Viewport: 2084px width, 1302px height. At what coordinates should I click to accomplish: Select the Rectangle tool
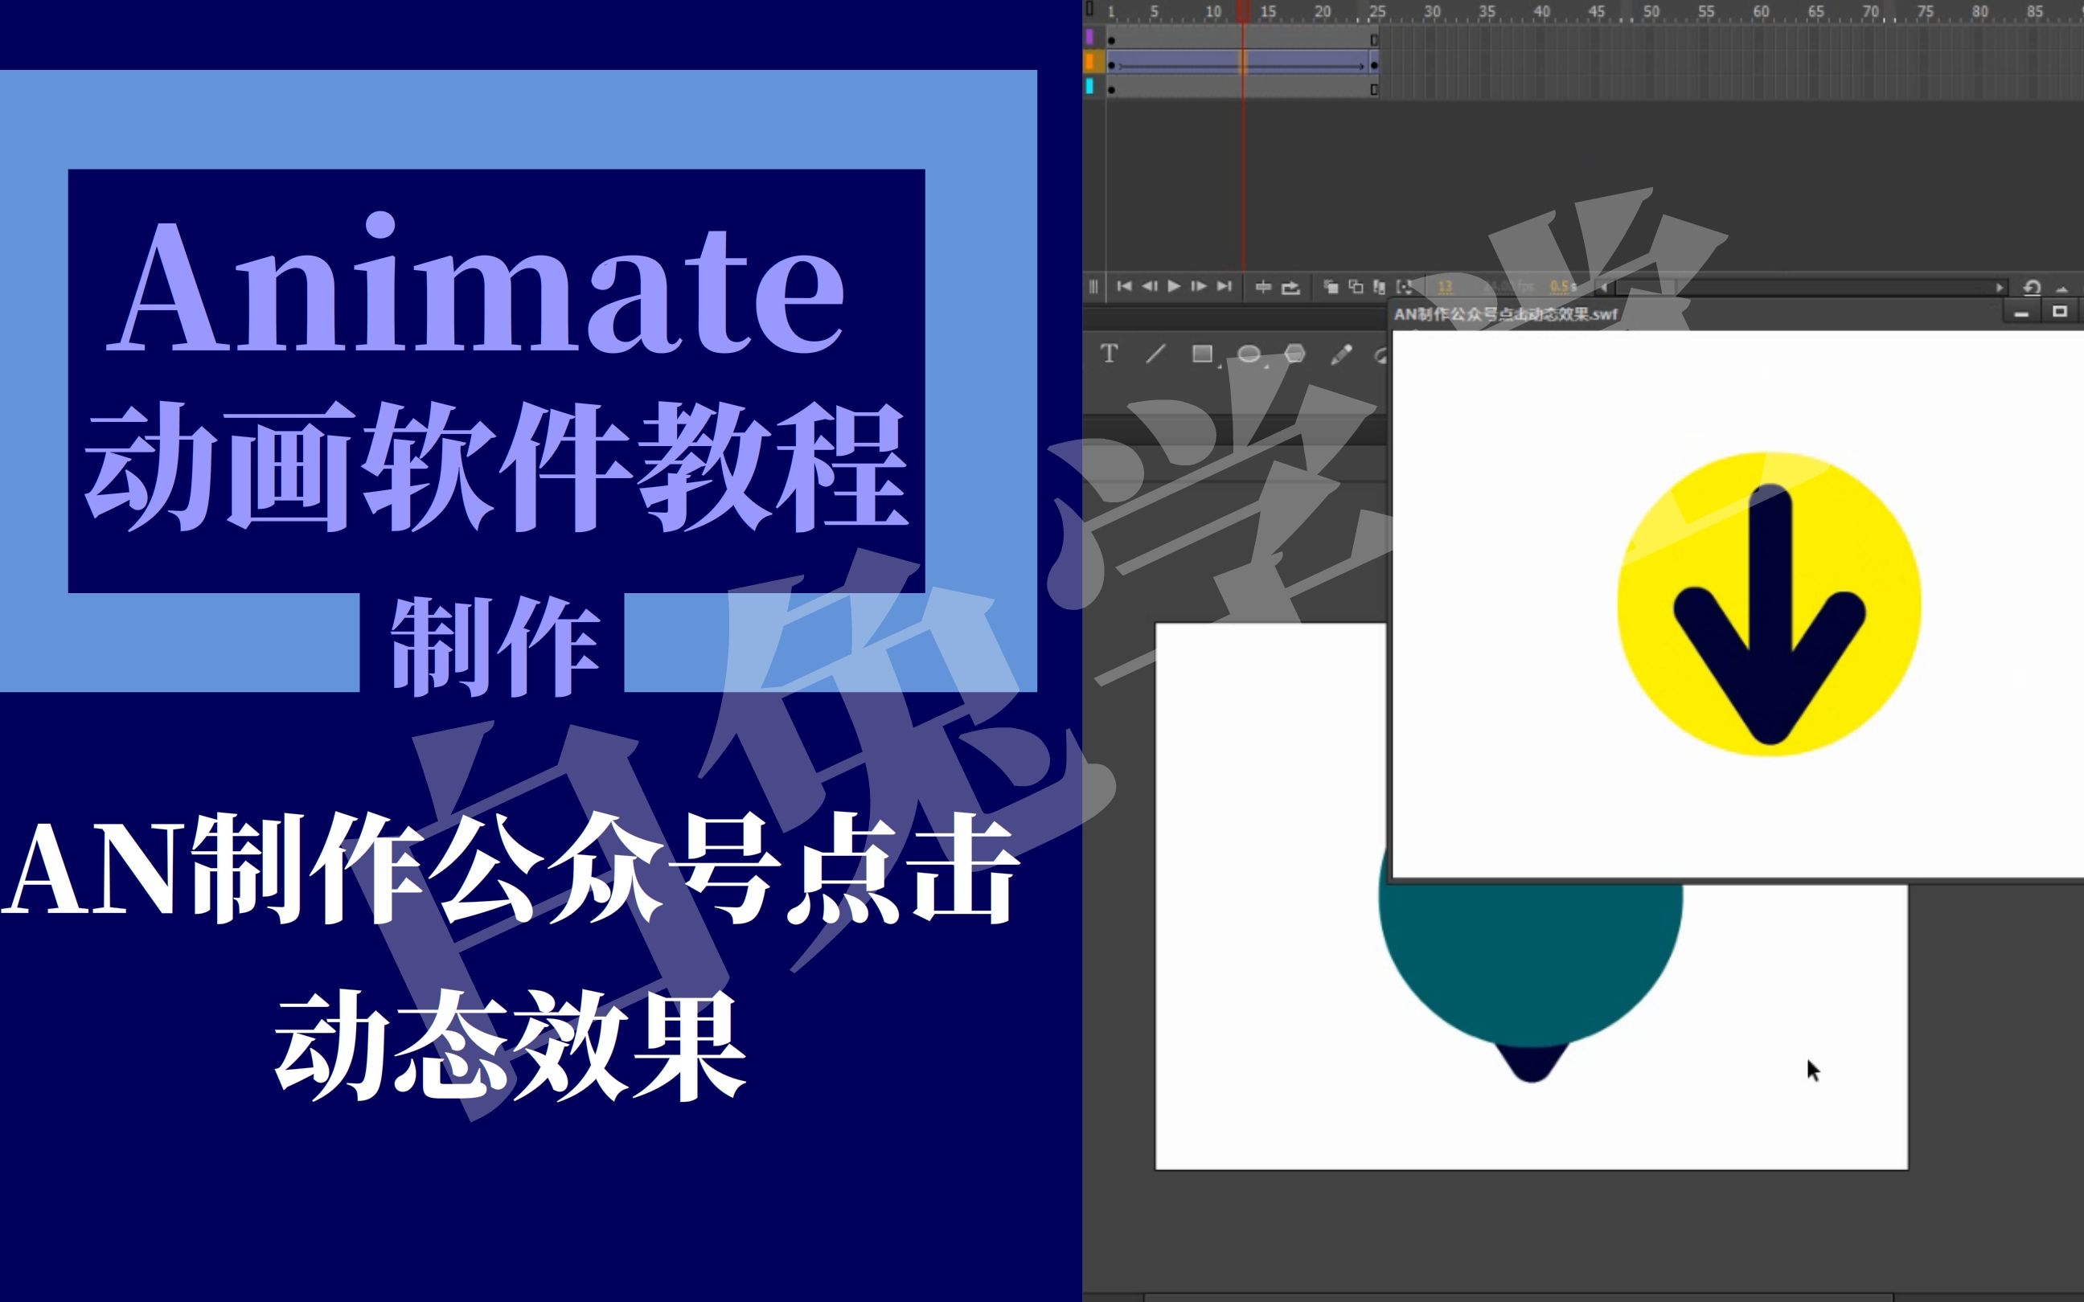[1202, 353]
